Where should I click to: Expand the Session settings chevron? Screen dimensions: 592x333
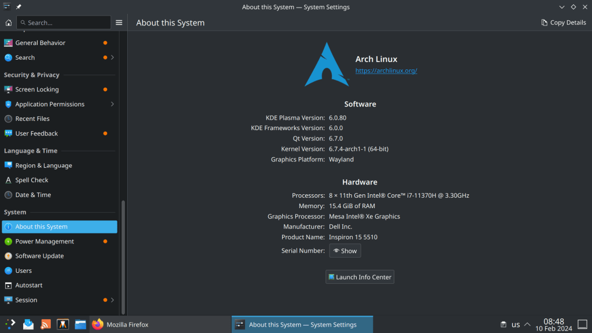coord(112,300)
